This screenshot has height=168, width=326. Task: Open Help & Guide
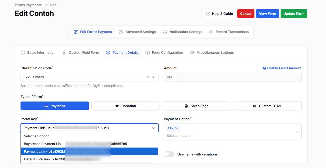[x=219, y=14]
